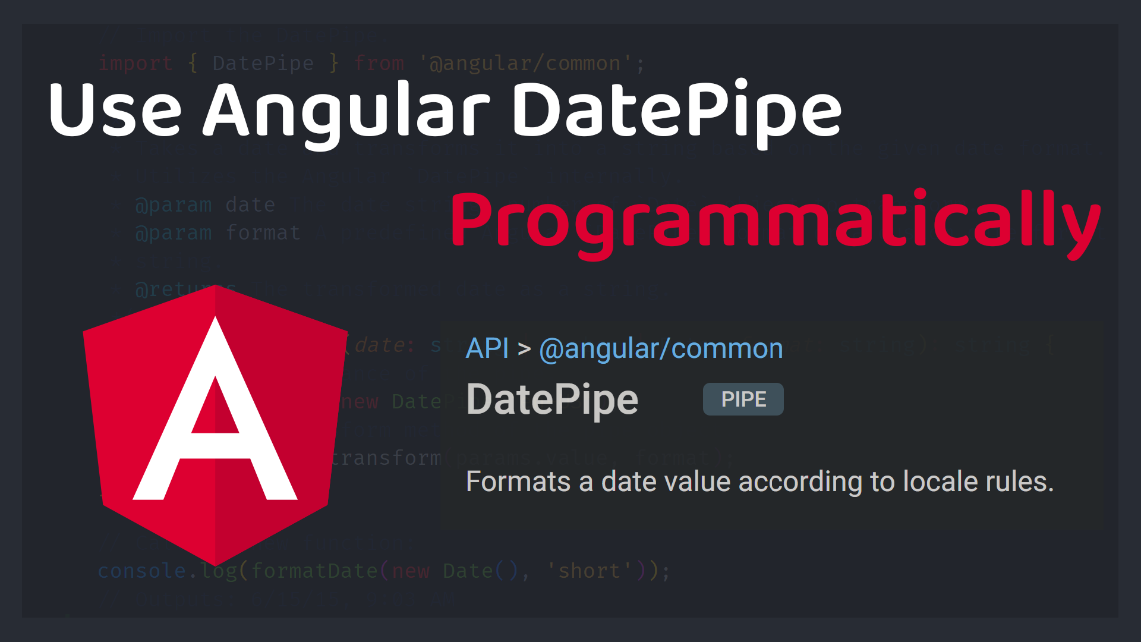Select the DatePipe heading
Screen dimensions: 1141x642
[x=551, y=399]
